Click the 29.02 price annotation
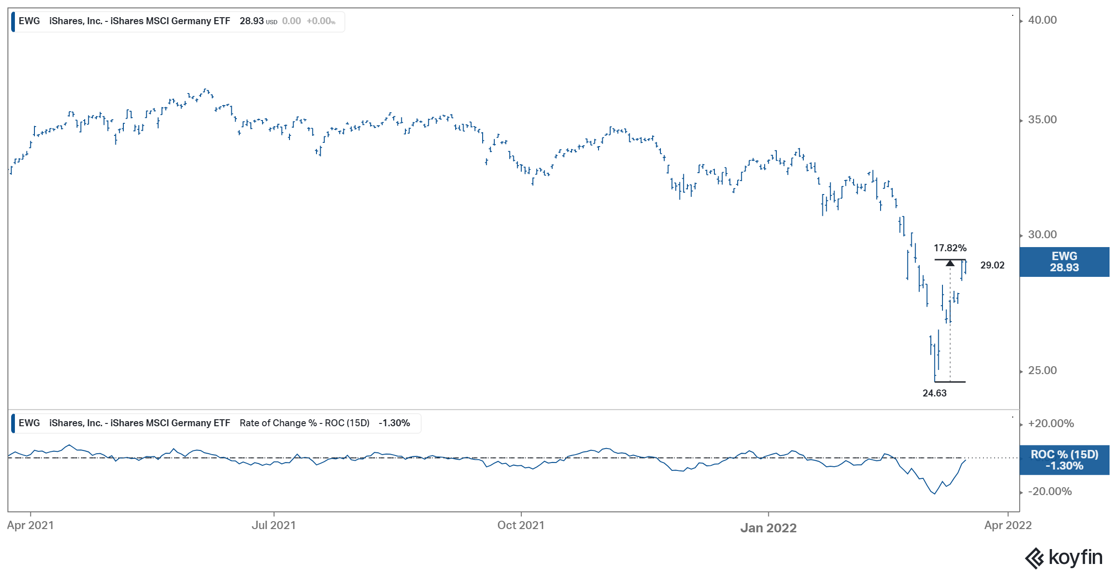The width and height of the screenshot is (1117, 577). pos(992,265)
